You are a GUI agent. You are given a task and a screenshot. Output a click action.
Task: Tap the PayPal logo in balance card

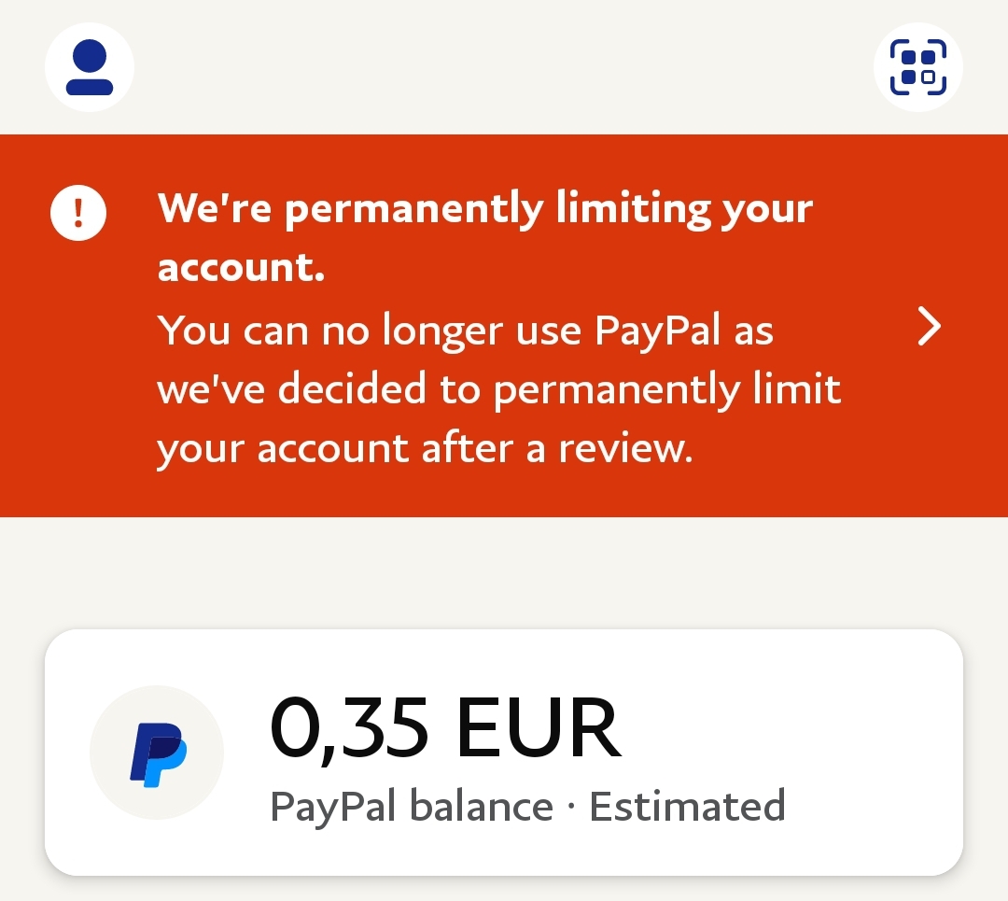157,753
